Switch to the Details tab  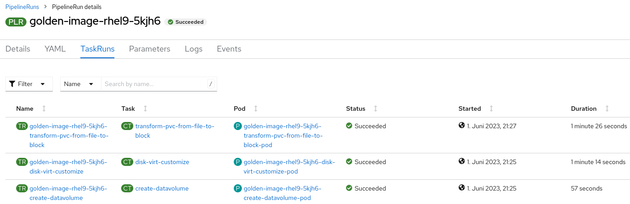(18, 49)
